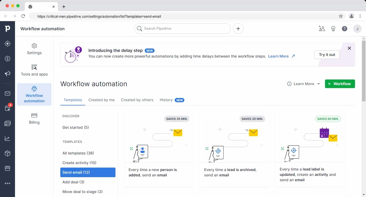The width and height of the screenshot is (366, 197).
Task: Open a new browser tab
Action: (x=64, y=7)
